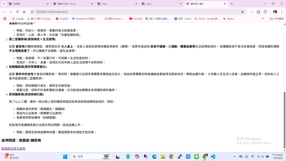Click the taskbar 搜尋 search box
Image resolution: width=286 pixels, height=161 pixels.
91,157
